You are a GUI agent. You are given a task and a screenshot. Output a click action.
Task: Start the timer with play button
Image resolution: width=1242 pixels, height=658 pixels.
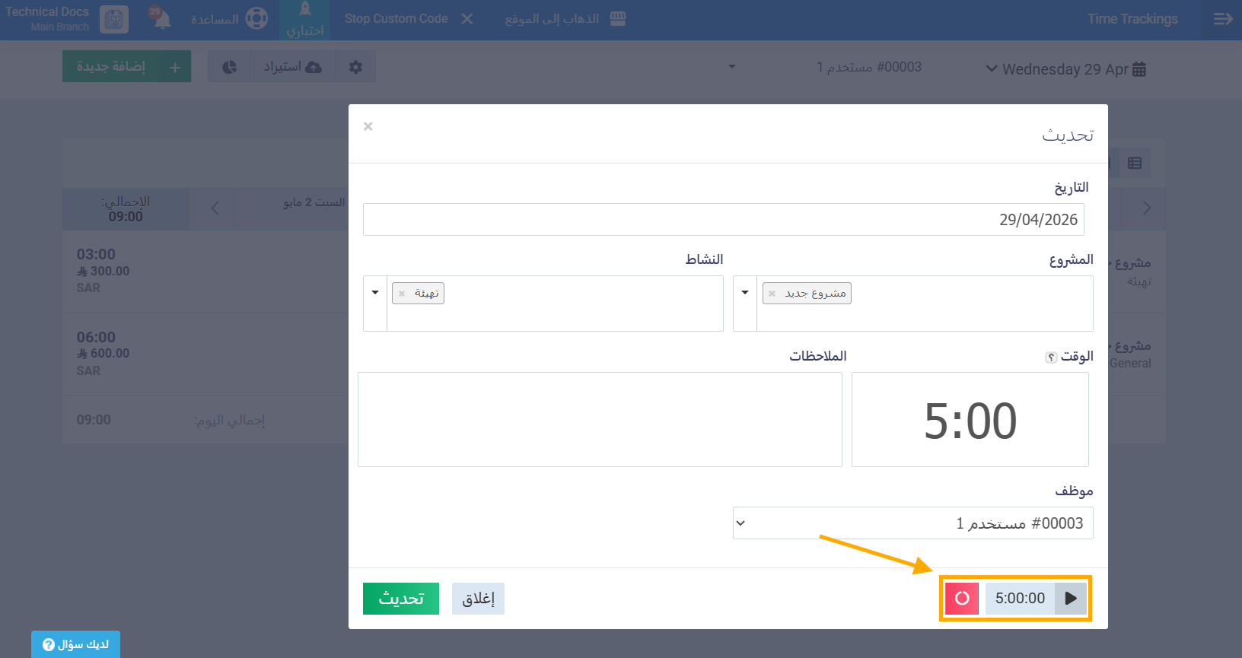pos(1071,598)
